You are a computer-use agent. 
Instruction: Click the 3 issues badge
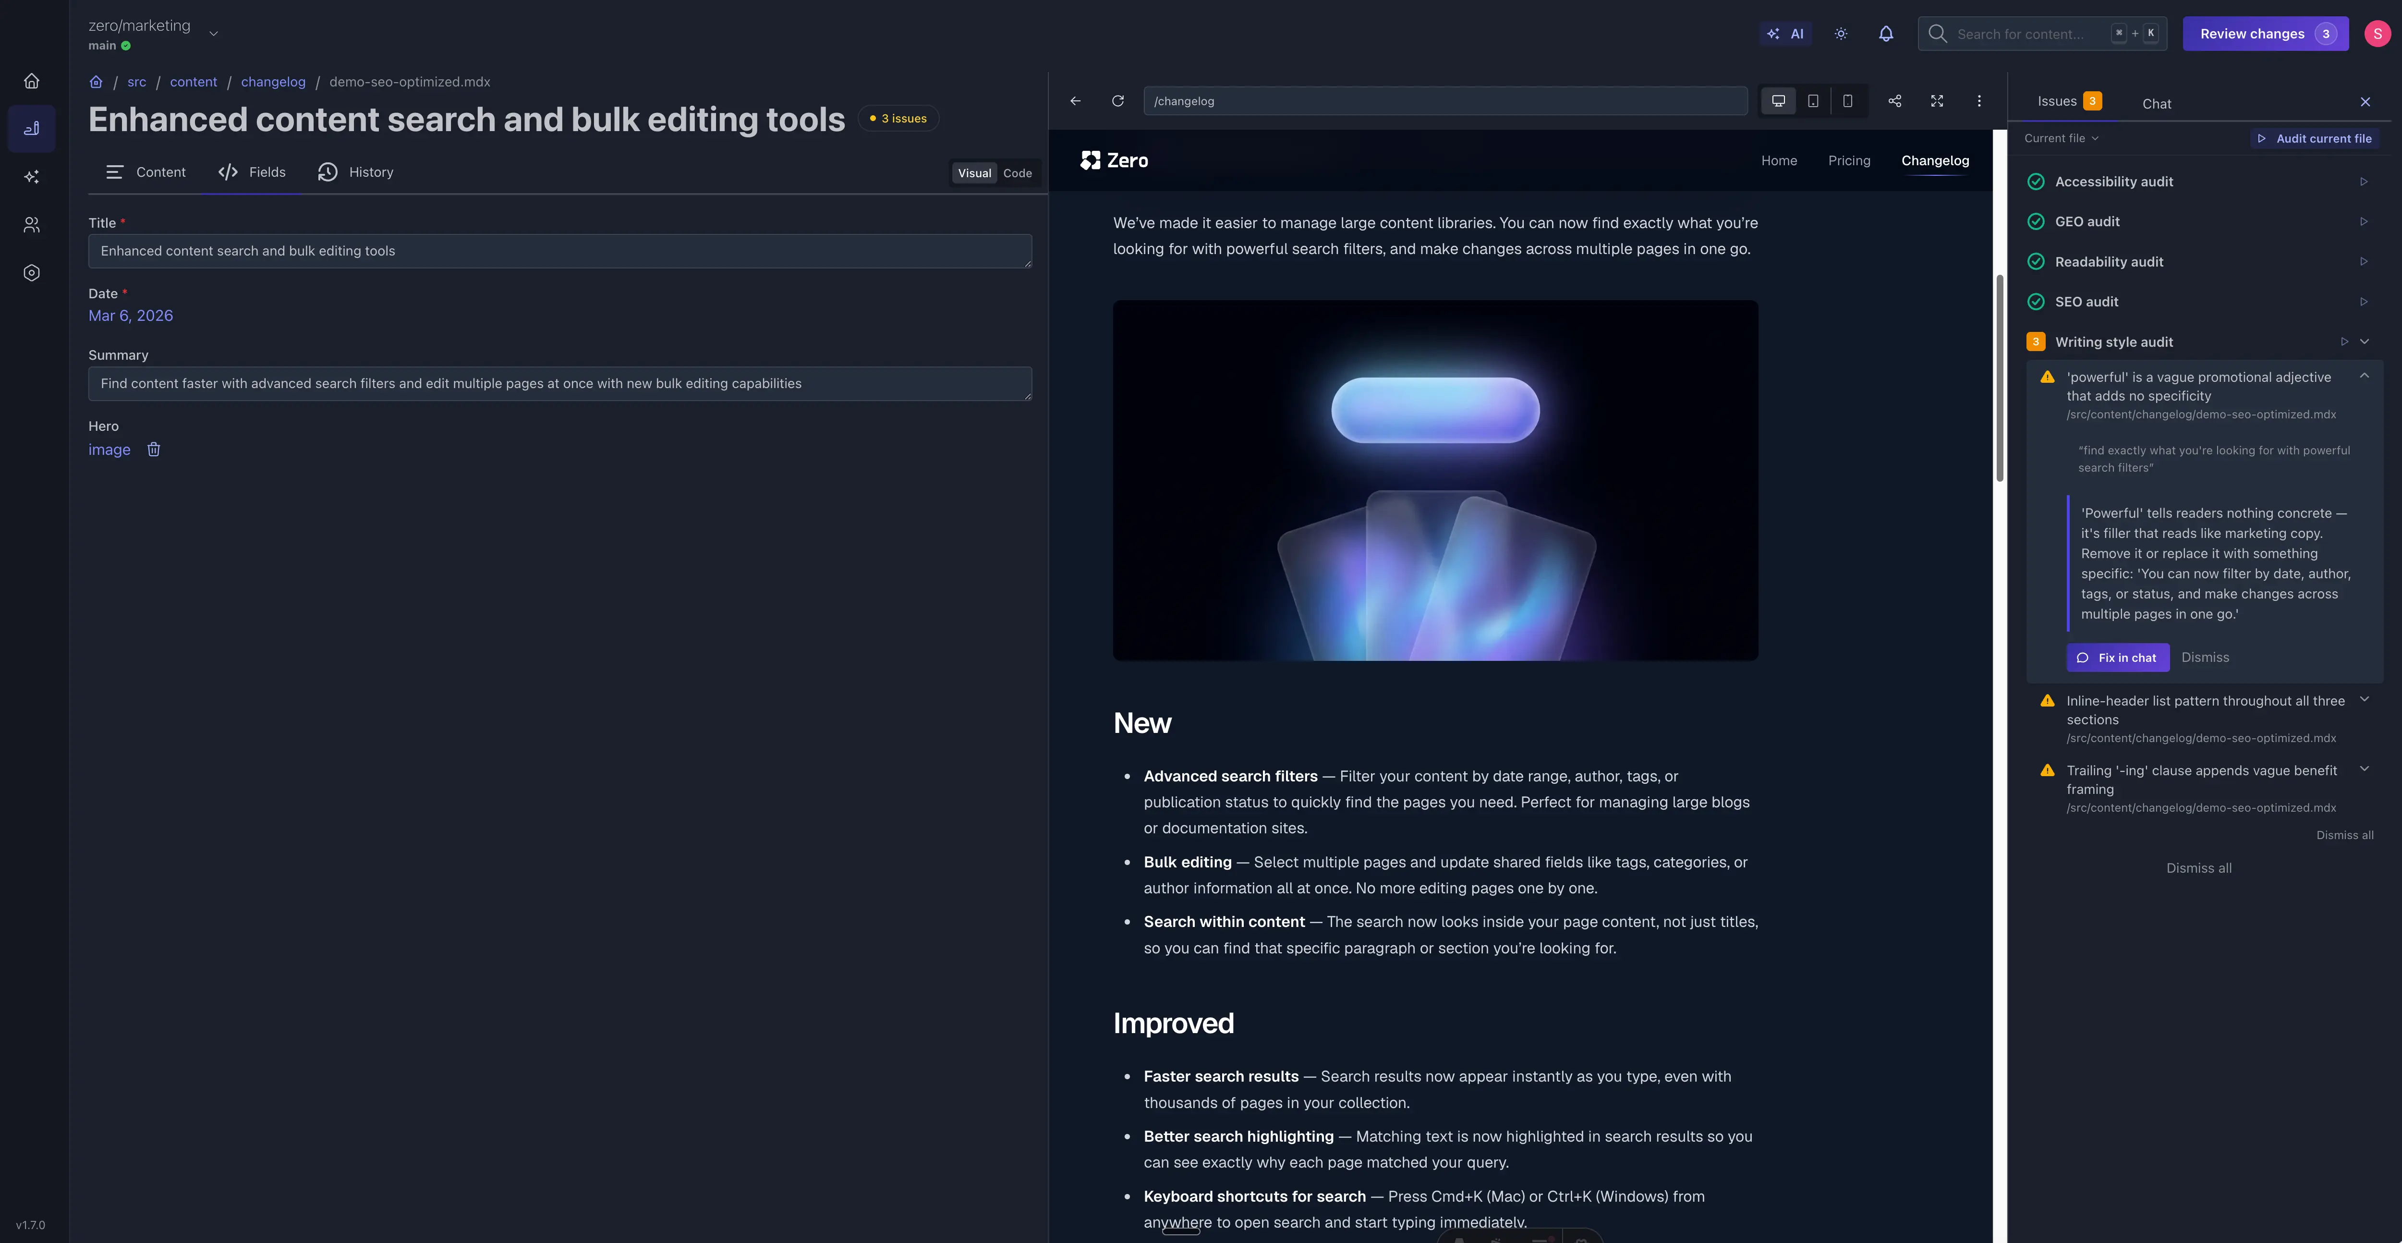pos(898,119)
